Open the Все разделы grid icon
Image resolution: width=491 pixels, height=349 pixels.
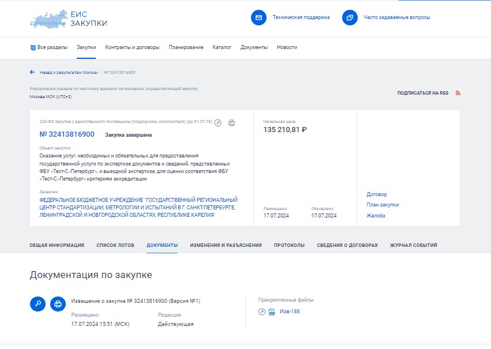click(32, 46)
